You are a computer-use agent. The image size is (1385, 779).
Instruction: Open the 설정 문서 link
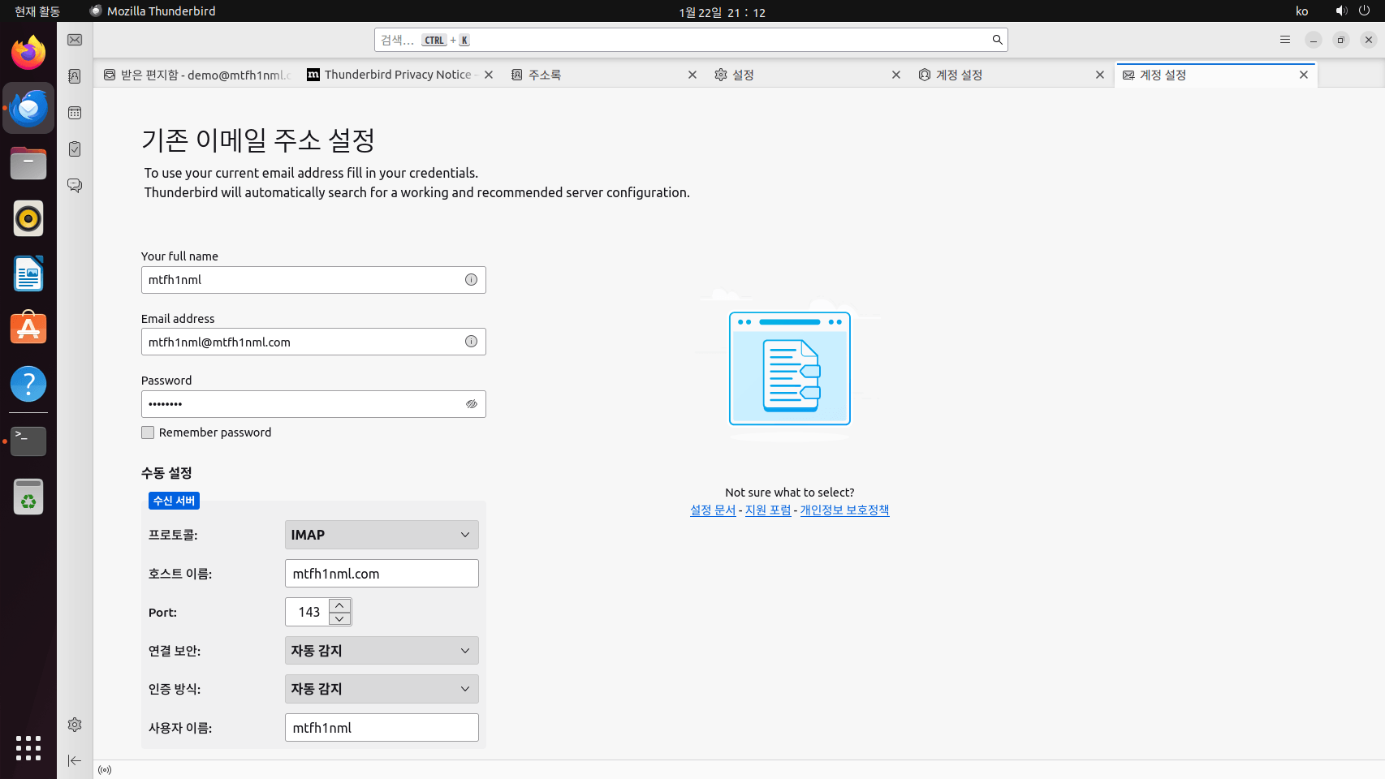pyautogui.click(x=713, y=510)
